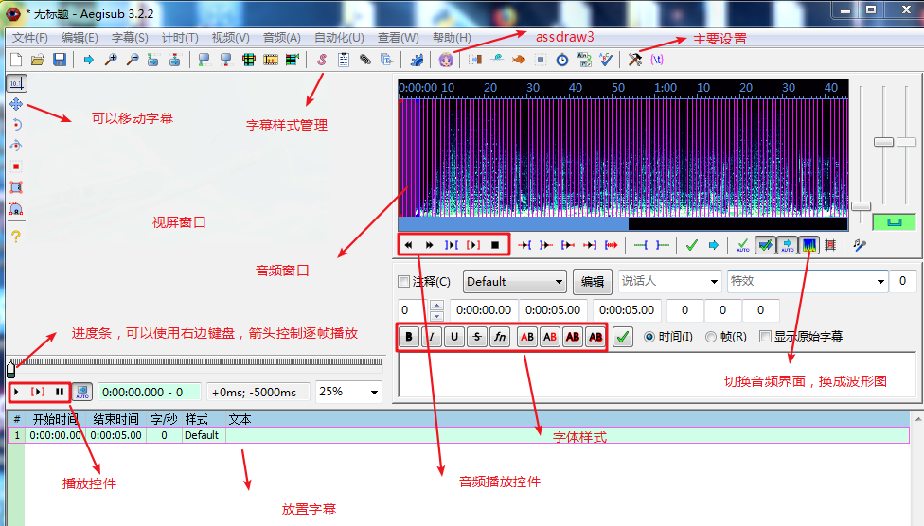Open a subtitles file with folder icon
The image size is (924, 526).
(38, 60)
